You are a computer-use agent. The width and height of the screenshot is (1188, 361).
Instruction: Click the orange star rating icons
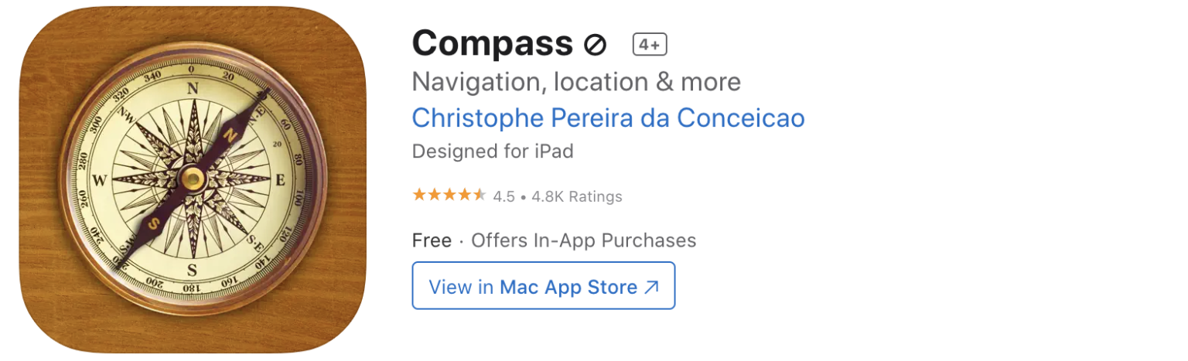pos(449,196)
